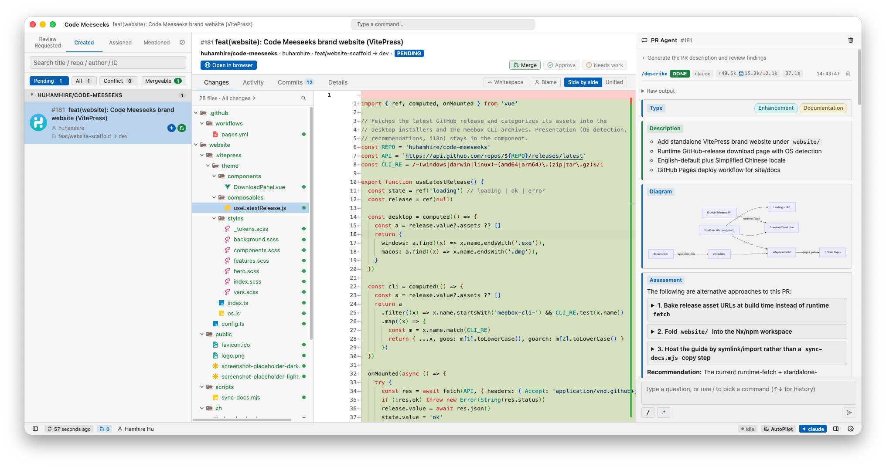Viewport: 886px width, 467px height.
Task: Click the blue sparkle badge on PR #181
Action: (171, 128)
